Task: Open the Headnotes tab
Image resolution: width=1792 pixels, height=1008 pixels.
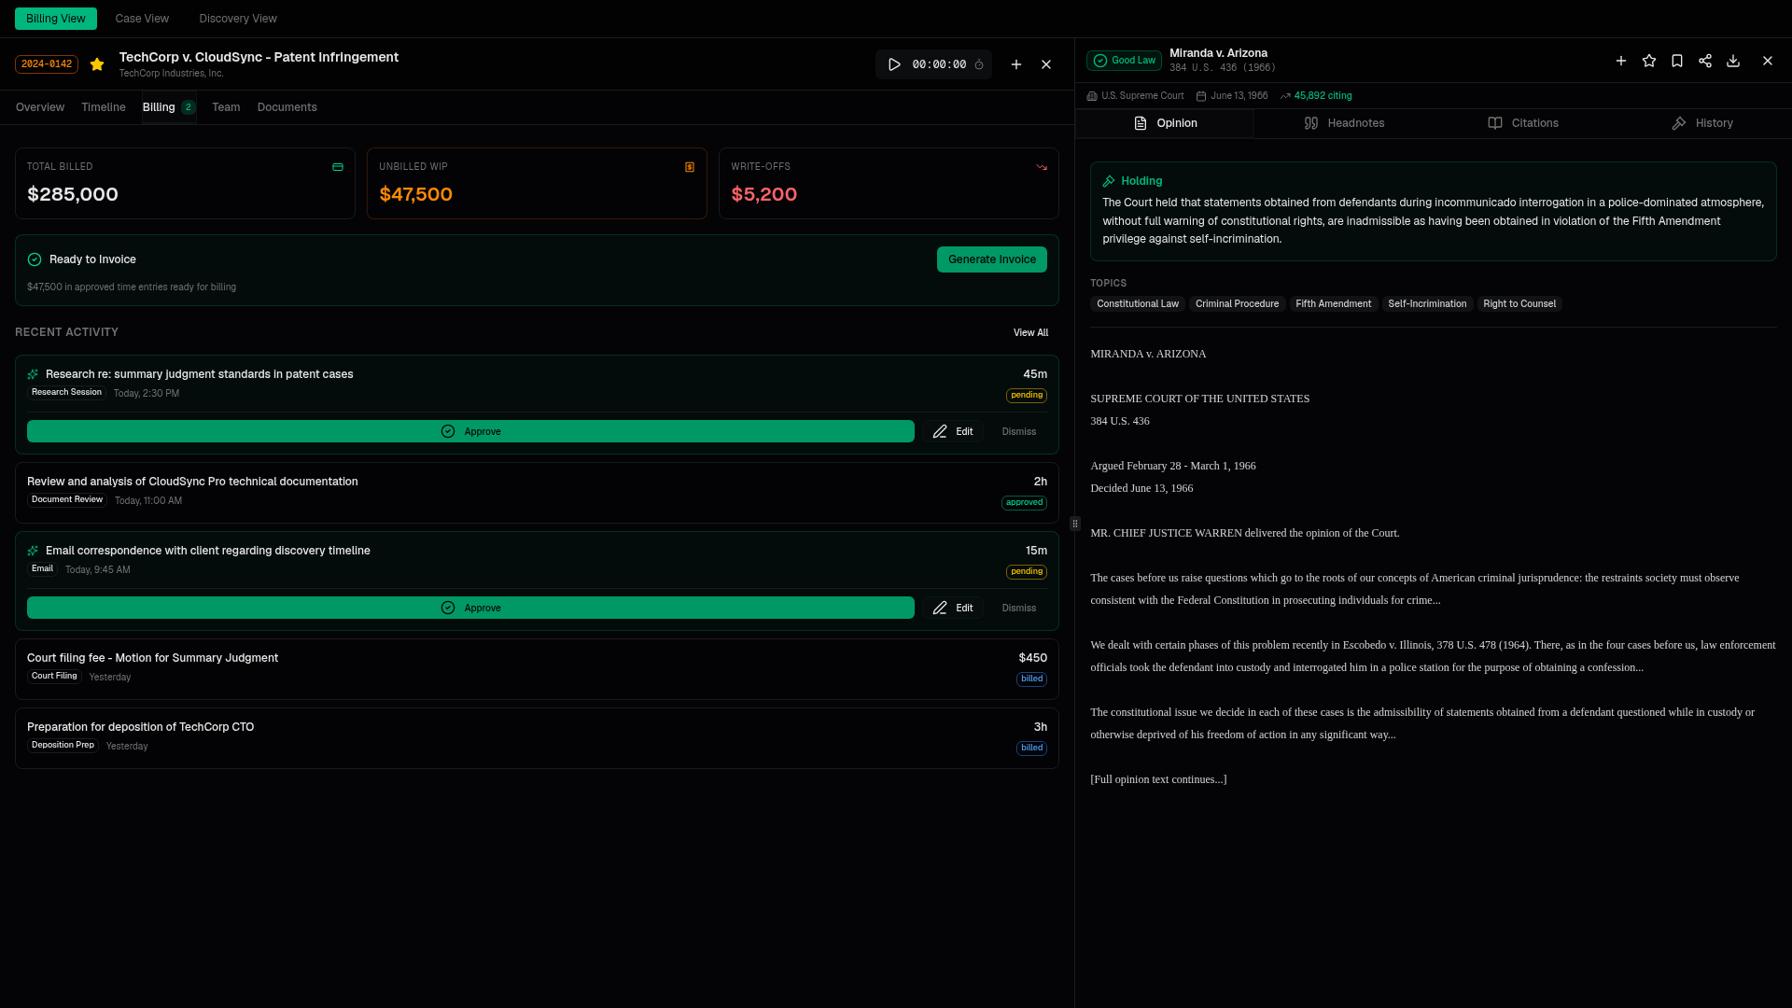Action: (1344, 123)
